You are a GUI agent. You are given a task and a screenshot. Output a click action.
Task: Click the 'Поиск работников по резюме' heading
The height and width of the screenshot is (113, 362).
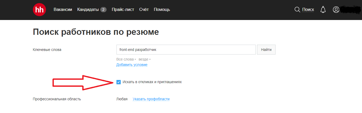[96, 32]
